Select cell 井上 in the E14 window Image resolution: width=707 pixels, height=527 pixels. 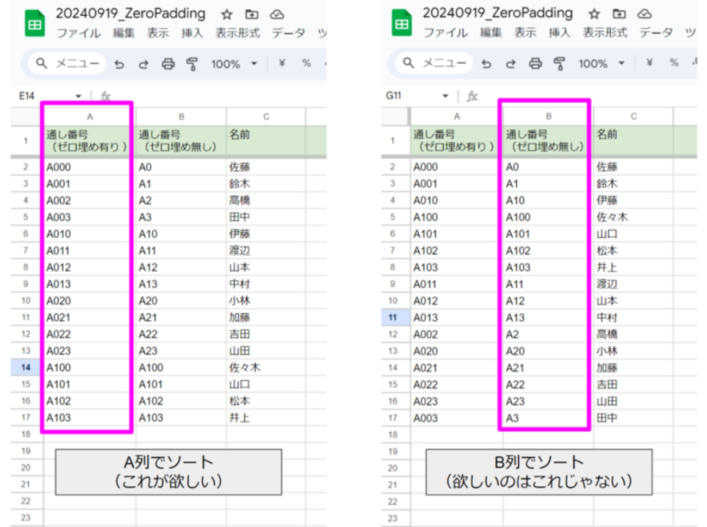(266, 418)
